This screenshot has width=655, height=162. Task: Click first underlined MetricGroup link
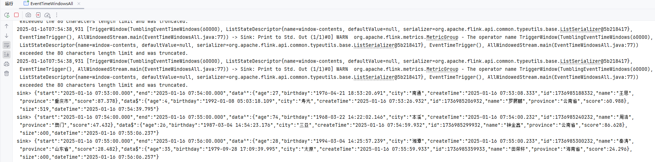(442, 37)
